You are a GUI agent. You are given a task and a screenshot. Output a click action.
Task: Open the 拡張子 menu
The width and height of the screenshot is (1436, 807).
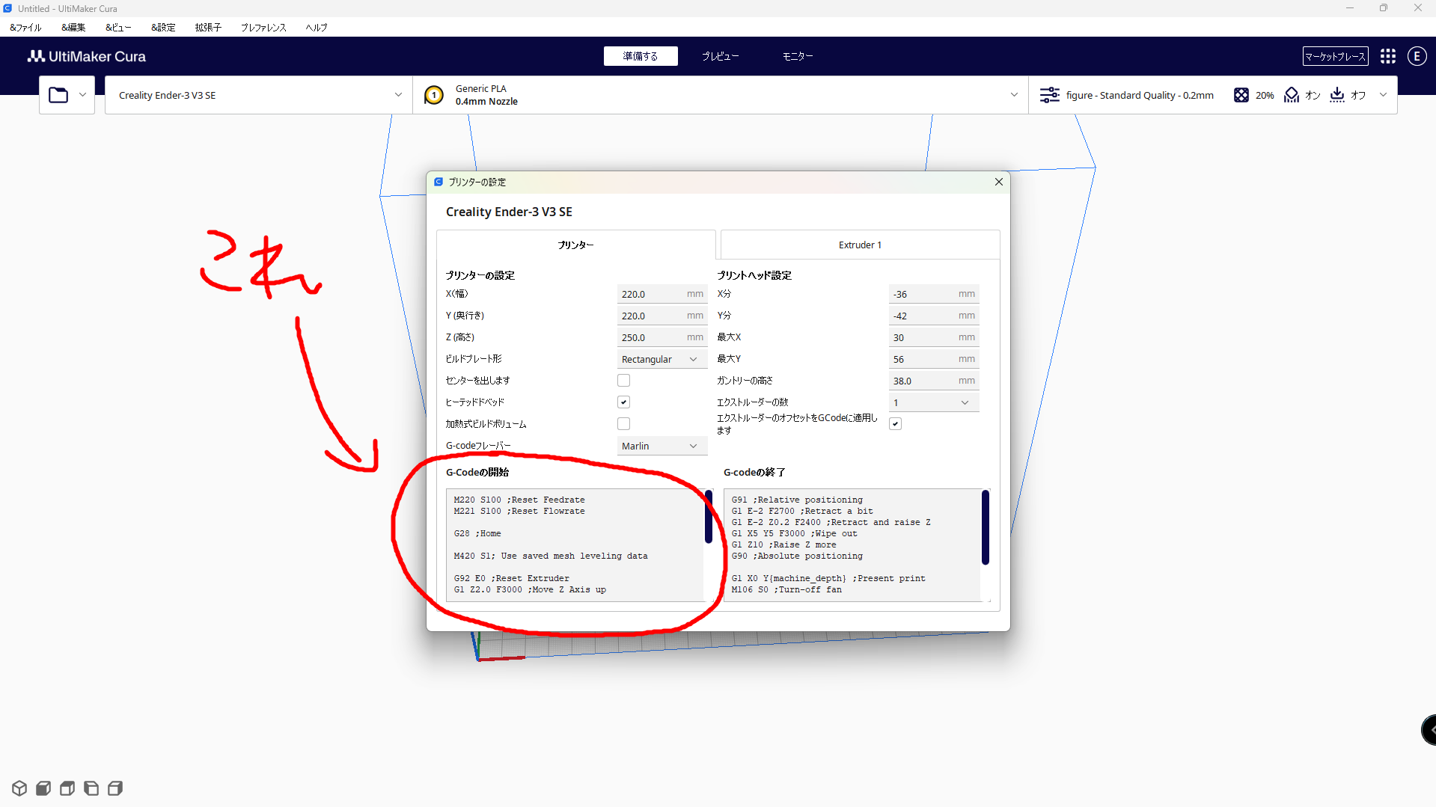[x=208, y=28]
